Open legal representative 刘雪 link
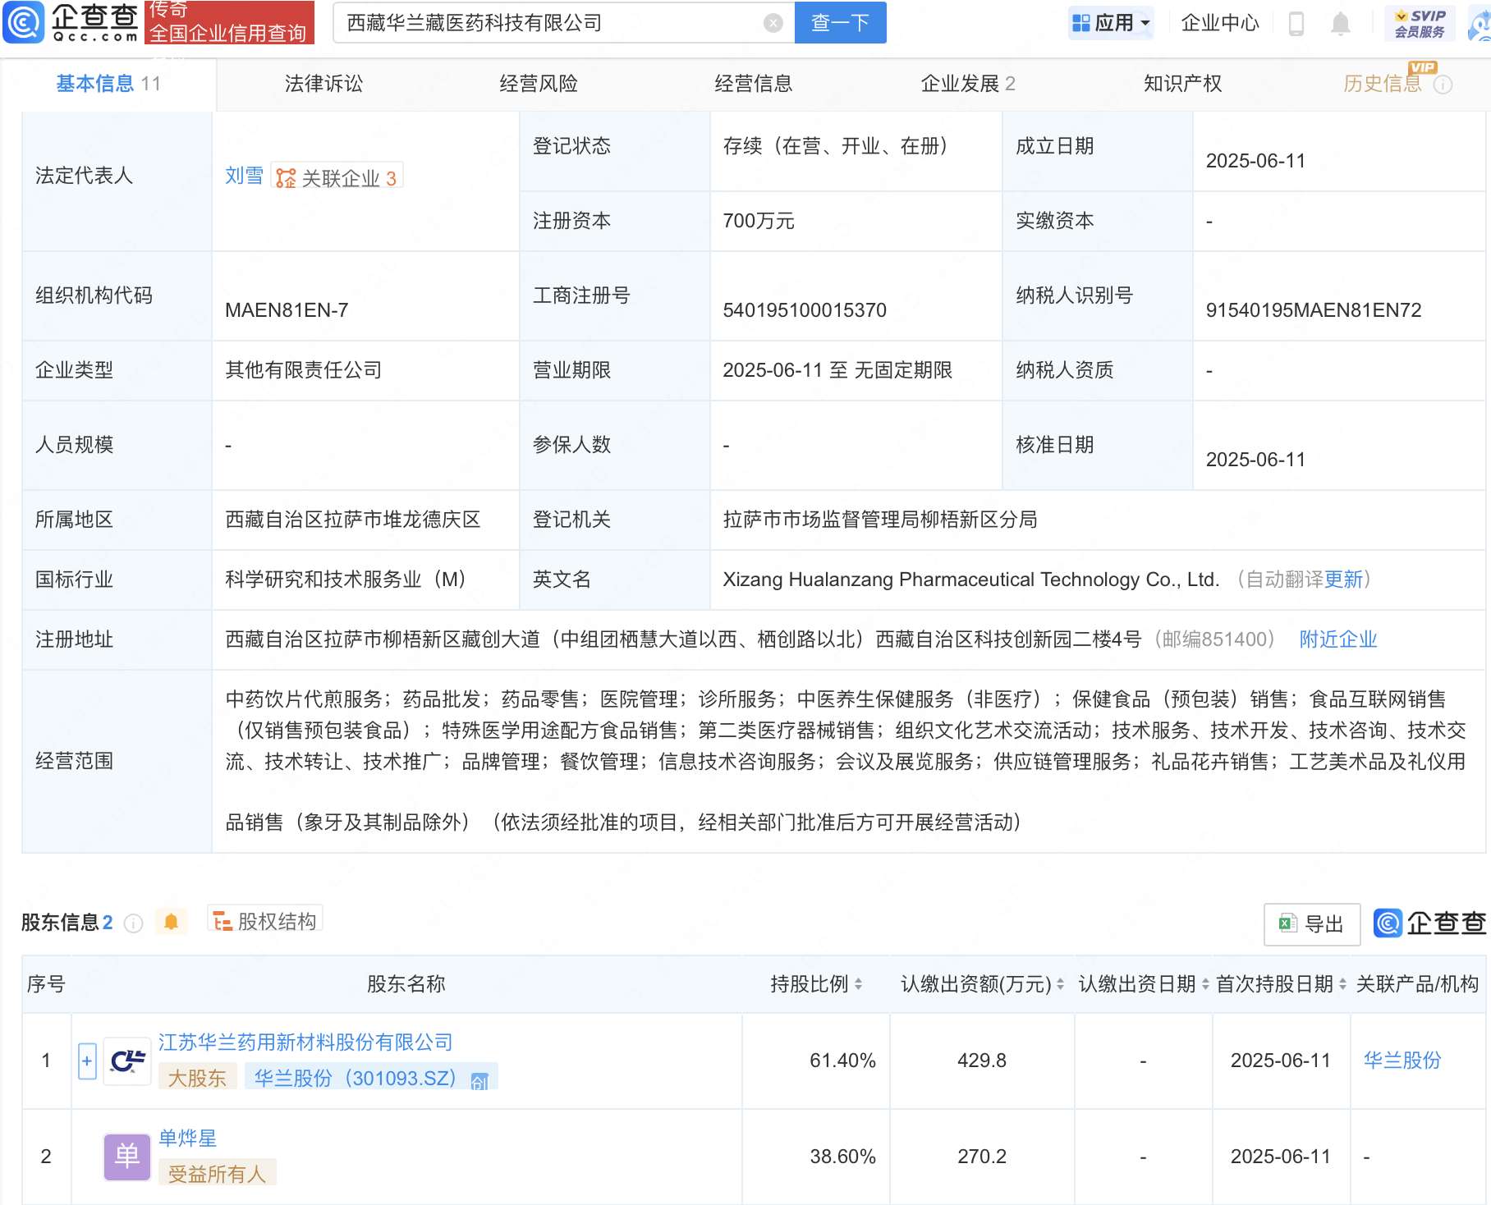This screenshot has height=1205, width=1491. 245,176
